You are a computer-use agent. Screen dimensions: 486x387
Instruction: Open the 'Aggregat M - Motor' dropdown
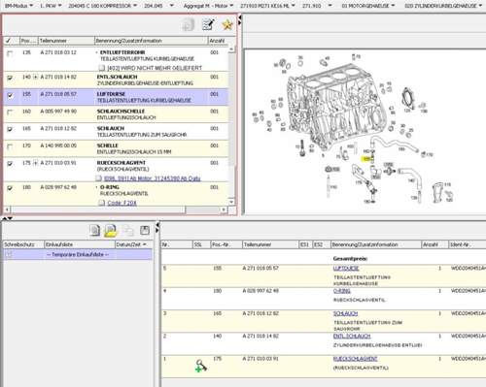(x=208, y=6)
